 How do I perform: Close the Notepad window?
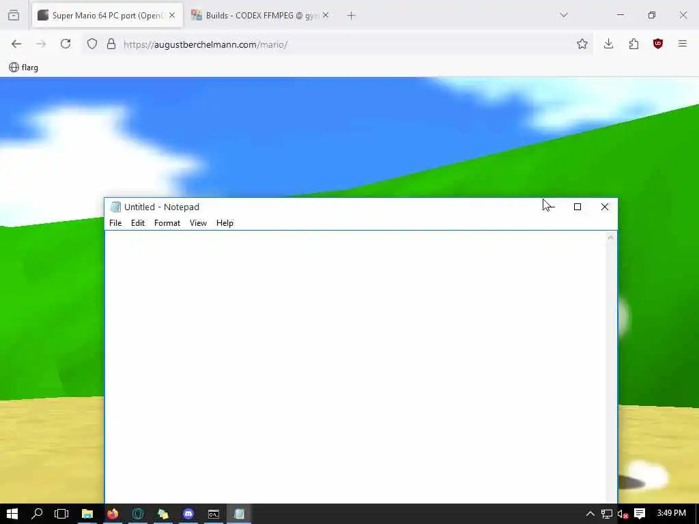605,207
